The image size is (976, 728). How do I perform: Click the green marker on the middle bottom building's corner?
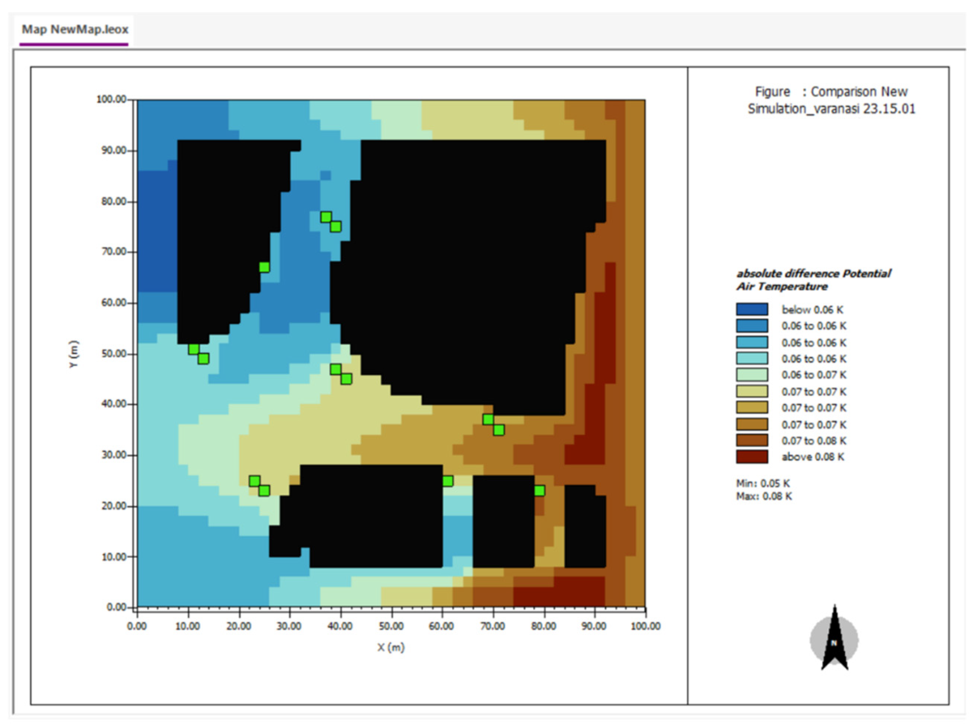[539, 490]
